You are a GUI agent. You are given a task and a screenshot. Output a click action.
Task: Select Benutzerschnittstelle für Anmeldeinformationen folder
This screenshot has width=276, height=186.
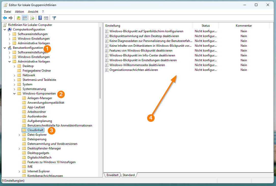[x=60, y=126]
